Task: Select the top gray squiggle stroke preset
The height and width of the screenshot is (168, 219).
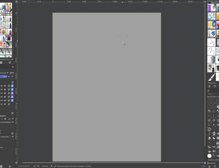Action: tap(211, 42)
